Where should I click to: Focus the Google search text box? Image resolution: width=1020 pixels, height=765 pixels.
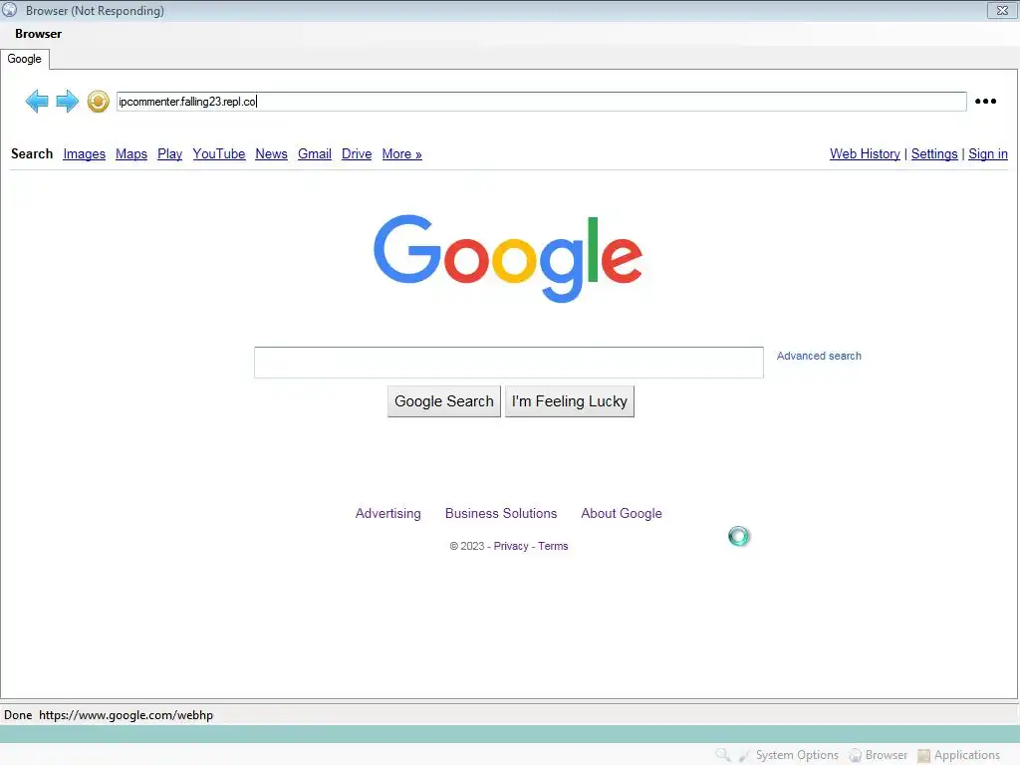(x=509, y=363)
